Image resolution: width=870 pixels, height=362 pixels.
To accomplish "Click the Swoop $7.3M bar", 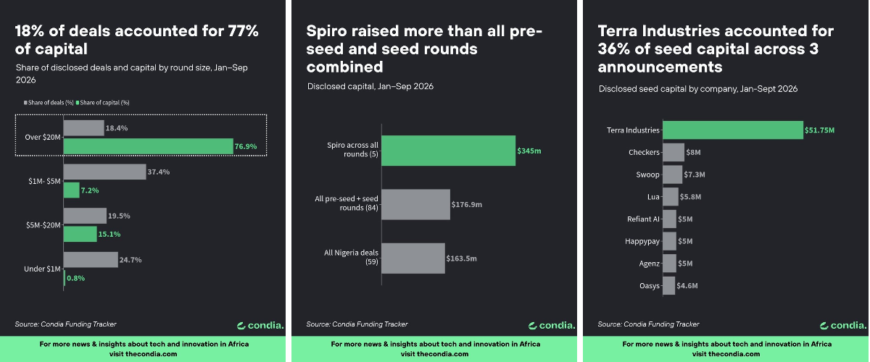I will (673, 174).
